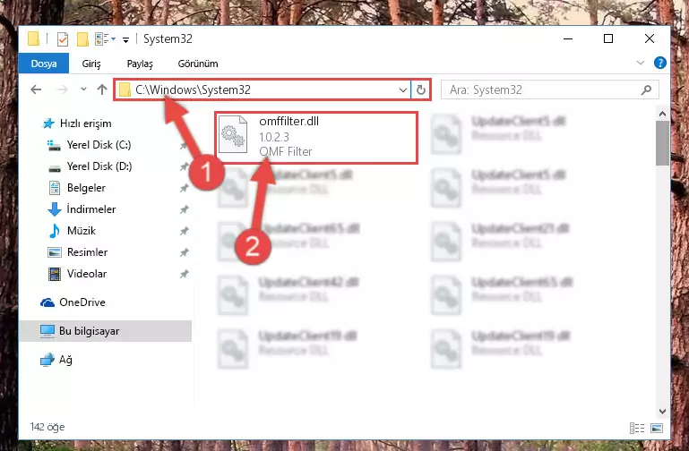Click the scroll up arrow of file list

point(662,114)
